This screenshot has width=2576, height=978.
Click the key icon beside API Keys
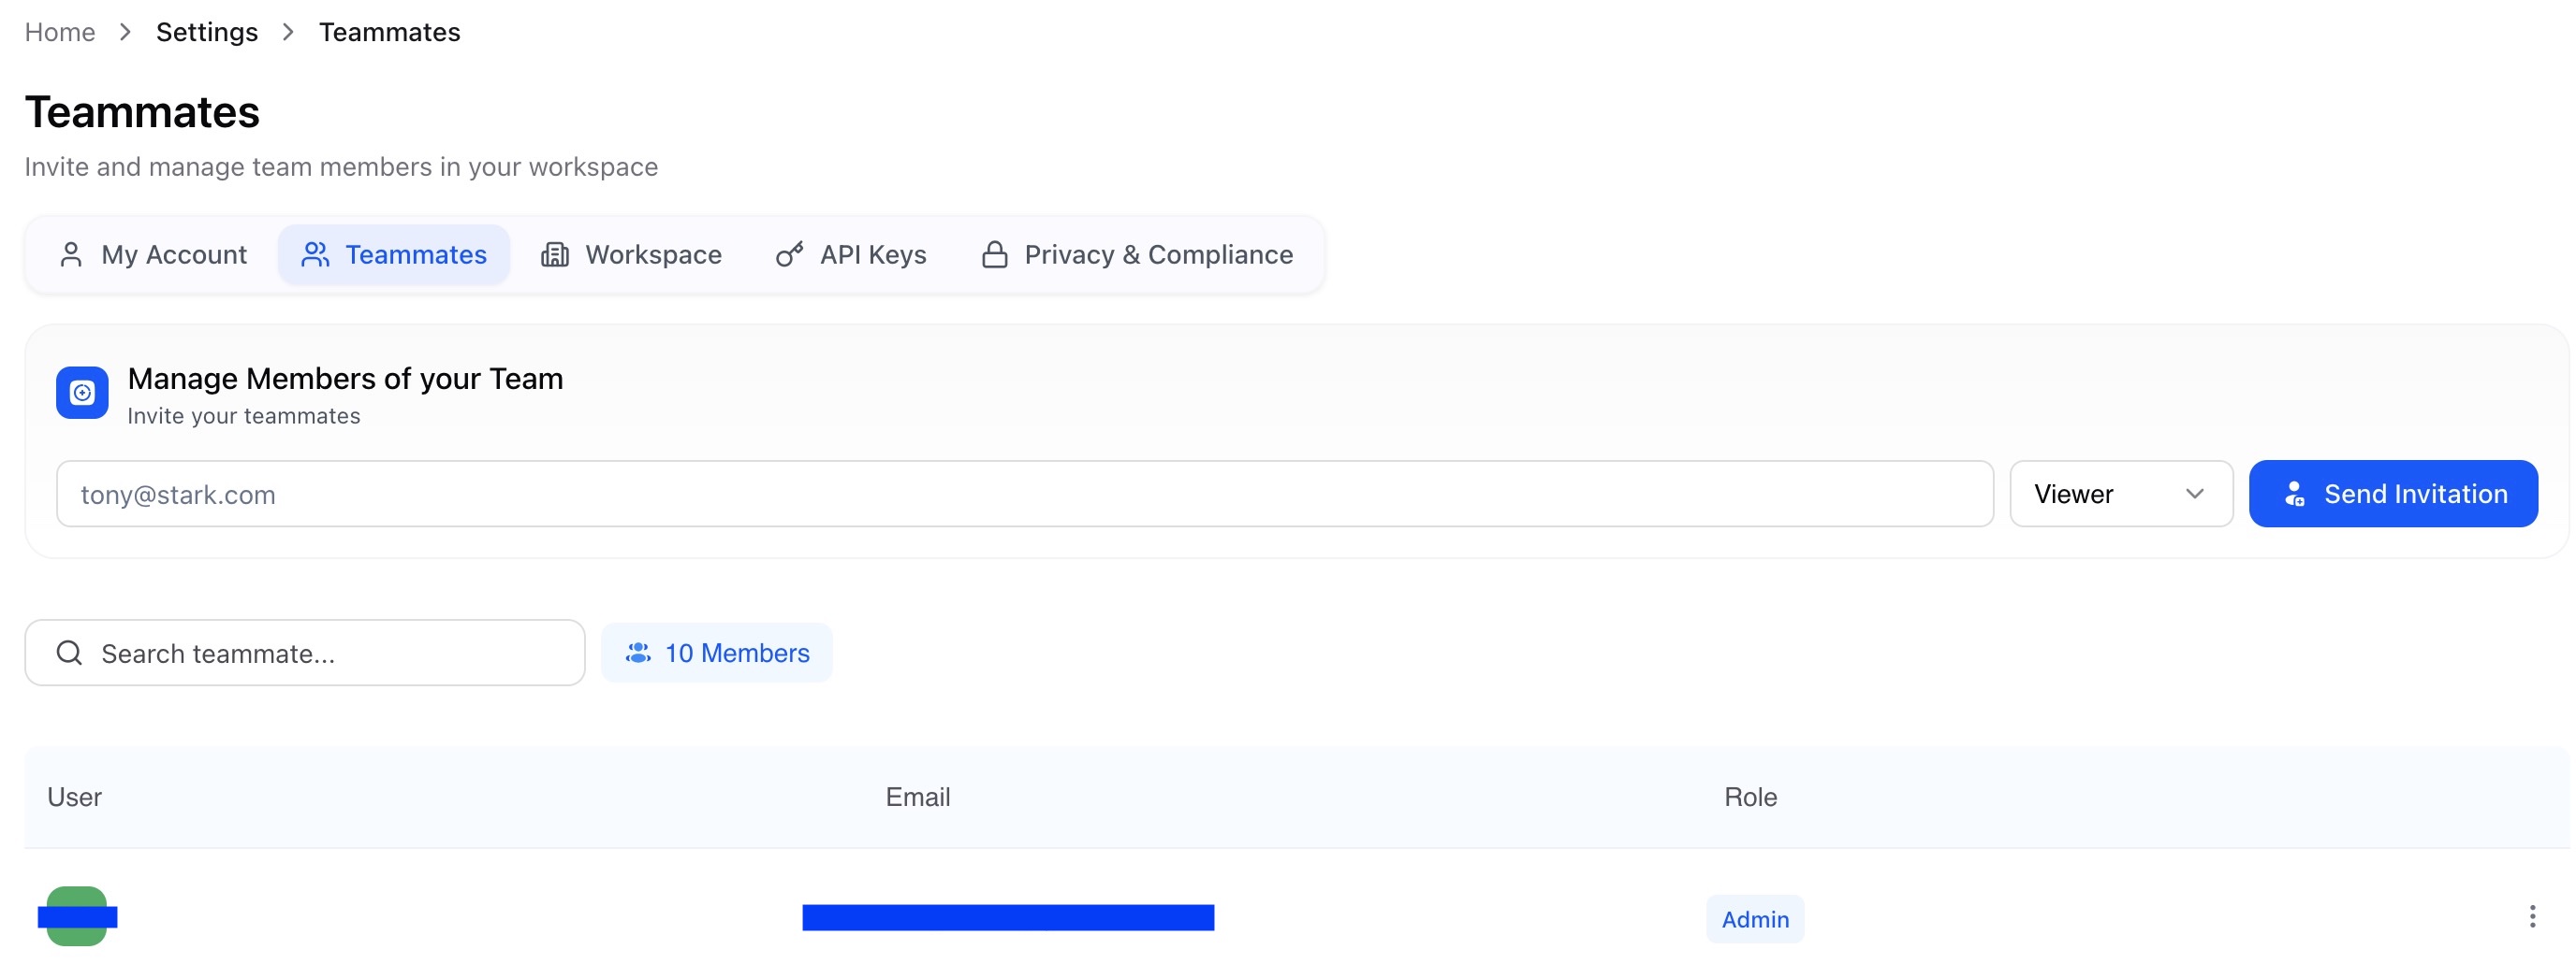point(789,254)
